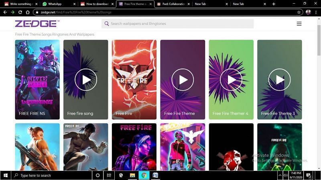Open the Windows Start menu
Image resolution: width=321 pixels, height=180 pixels.
[6, 175]
